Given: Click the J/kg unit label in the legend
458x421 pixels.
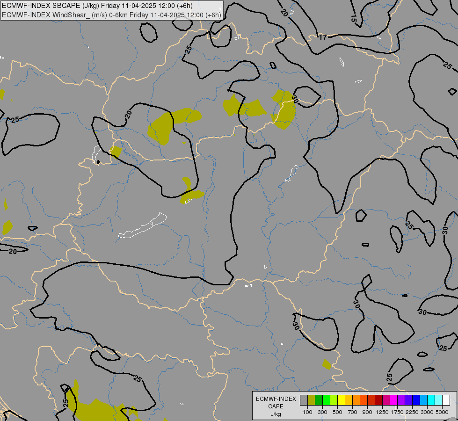Looking at the screenshot, I should coord(276,414).
